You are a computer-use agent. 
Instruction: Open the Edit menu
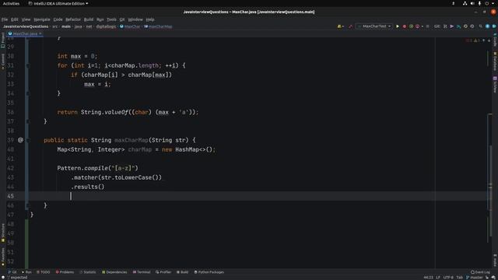15,19
